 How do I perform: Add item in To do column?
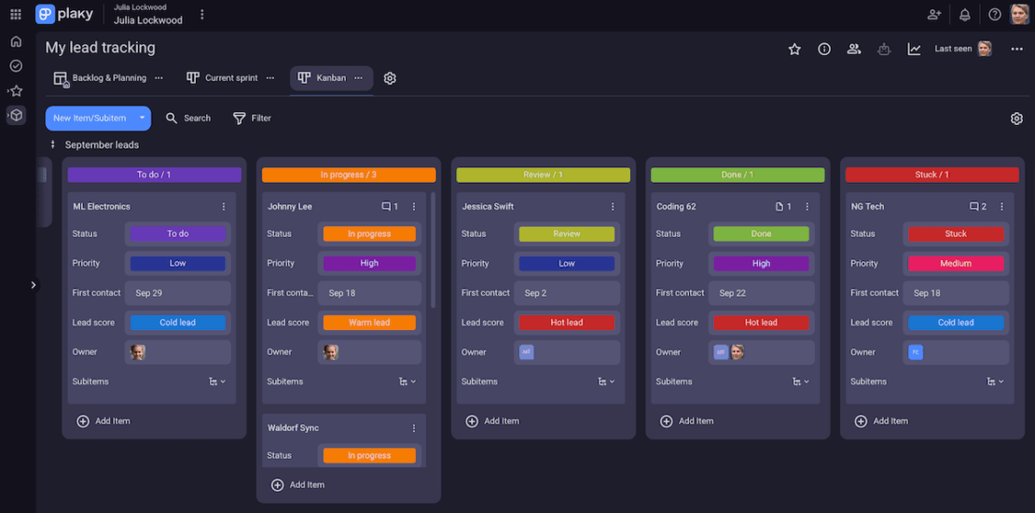(x=103, y=422)
